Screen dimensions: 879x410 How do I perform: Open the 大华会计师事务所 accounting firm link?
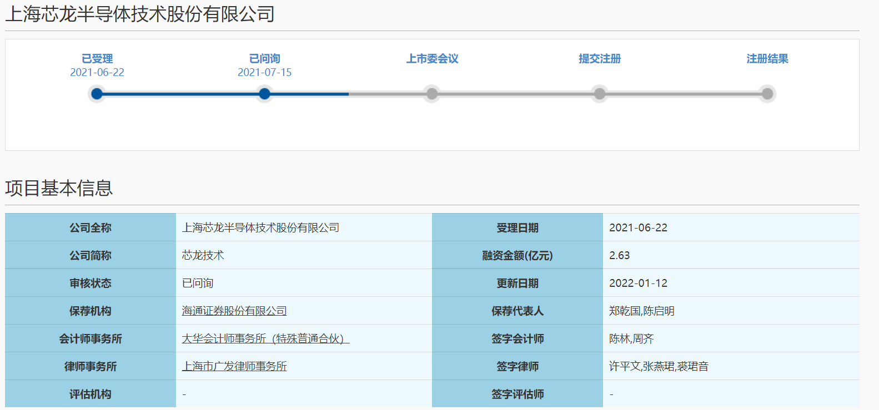click(265, 339)
